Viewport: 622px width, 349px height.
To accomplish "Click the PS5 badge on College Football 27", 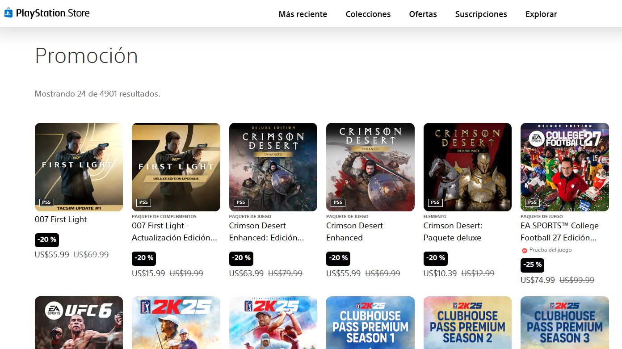I will pyautogui.click(x=532, y=202).
